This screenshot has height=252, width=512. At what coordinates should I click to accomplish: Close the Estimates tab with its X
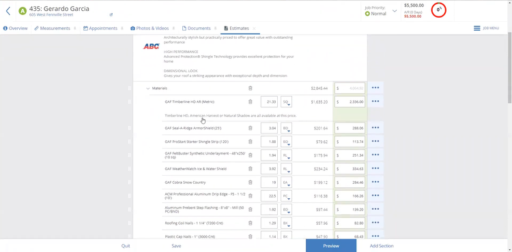point(254,29)
